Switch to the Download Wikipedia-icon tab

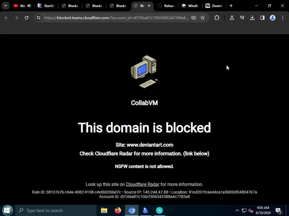(214, 6)
